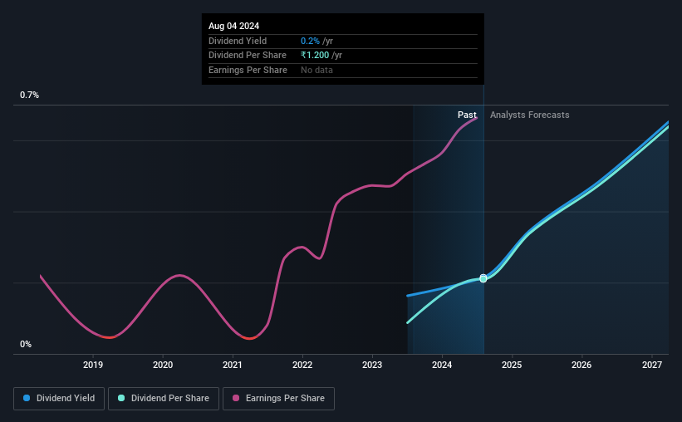Select the 2021 x-axis label
Image resolution: width=682 pixels, height=422 pixels.
pos(233,365)
